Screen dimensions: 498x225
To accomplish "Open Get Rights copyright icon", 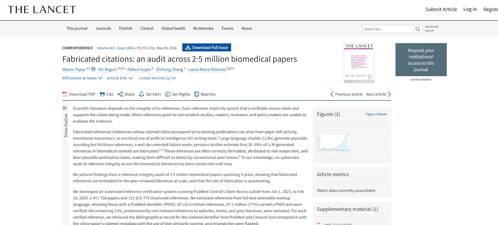I will [x=168, y=94].
